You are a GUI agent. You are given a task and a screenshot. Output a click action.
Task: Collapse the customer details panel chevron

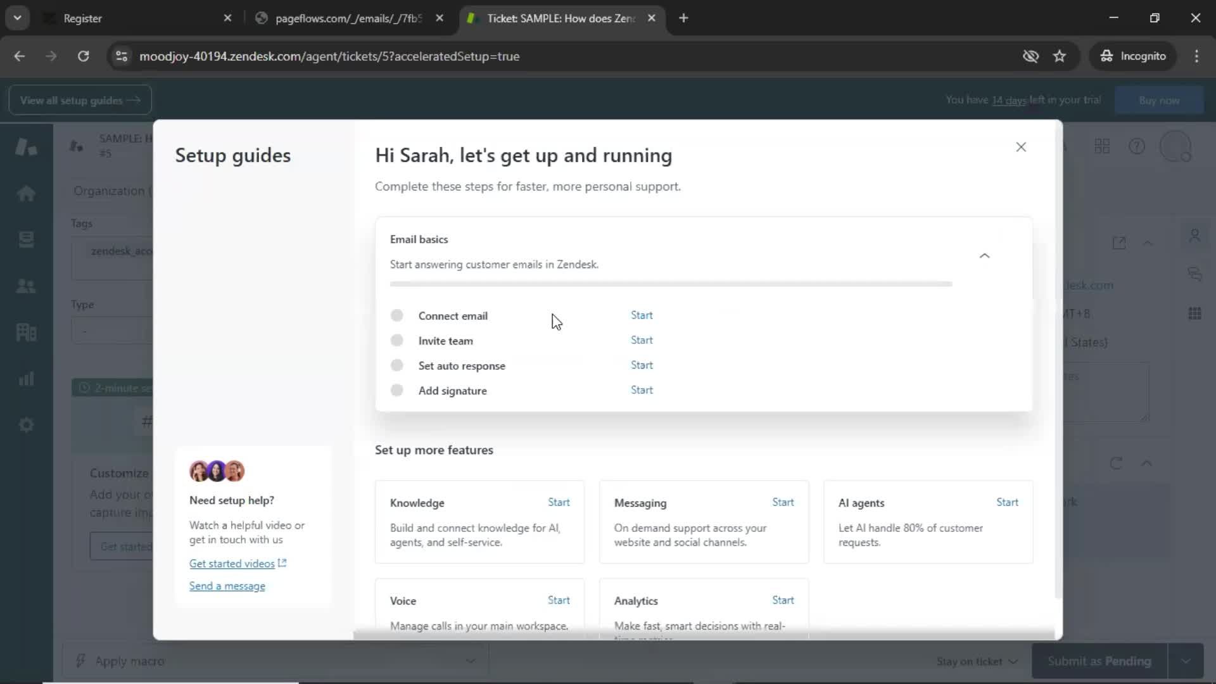pyautogui.click(x=1148, y=243)
